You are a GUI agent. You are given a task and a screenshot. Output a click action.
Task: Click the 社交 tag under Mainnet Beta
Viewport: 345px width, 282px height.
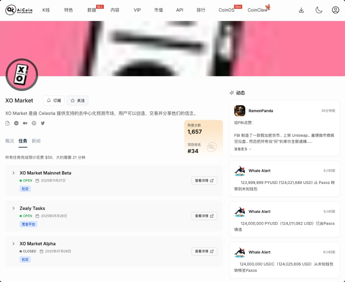tap(25, 189)
